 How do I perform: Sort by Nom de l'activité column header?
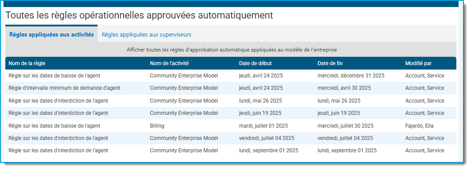tap(169, 63)
